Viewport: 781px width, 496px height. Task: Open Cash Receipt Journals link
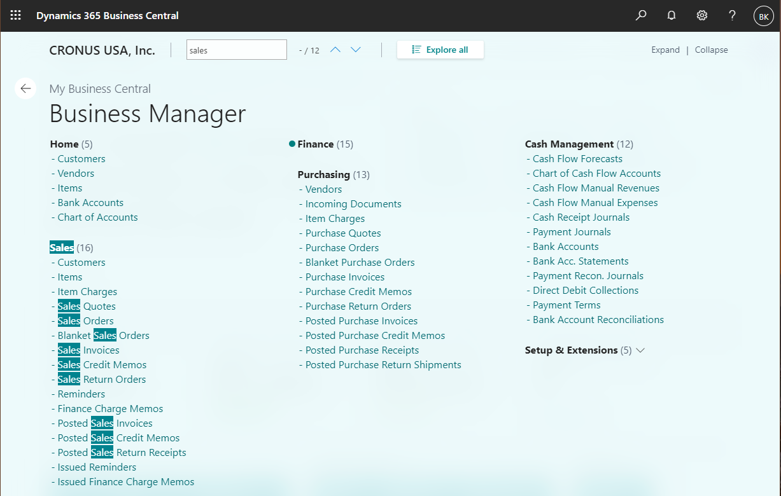pos(581,217)
